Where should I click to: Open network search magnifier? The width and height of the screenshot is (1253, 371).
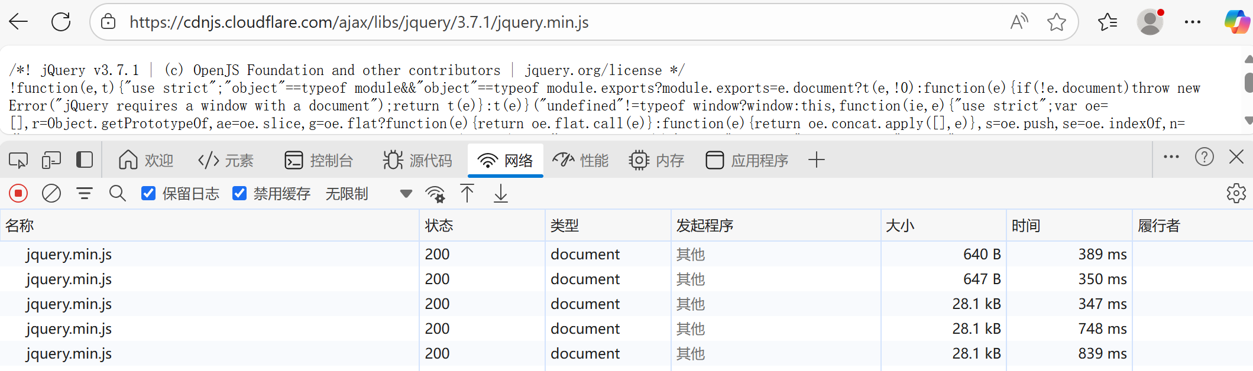pos(117,193)
